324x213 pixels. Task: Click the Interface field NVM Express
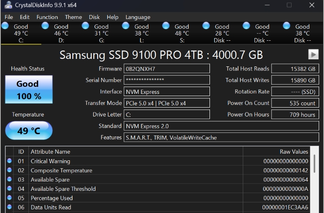tap(167, 92)
